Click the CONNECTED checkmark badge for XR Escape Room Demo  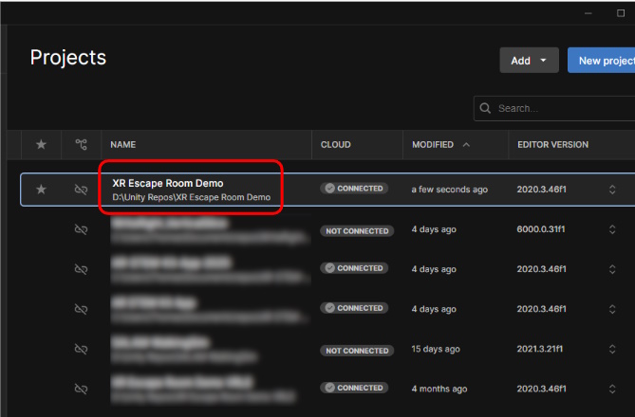pos(354,189)
